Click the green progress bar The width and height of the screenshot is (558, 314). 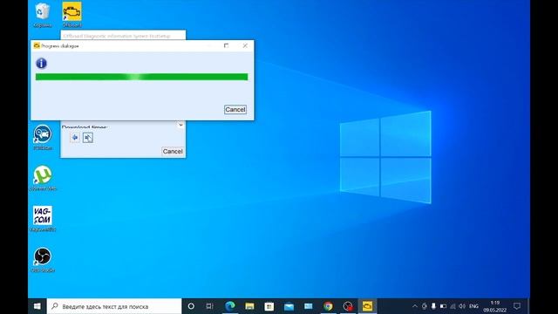(141, 77)
